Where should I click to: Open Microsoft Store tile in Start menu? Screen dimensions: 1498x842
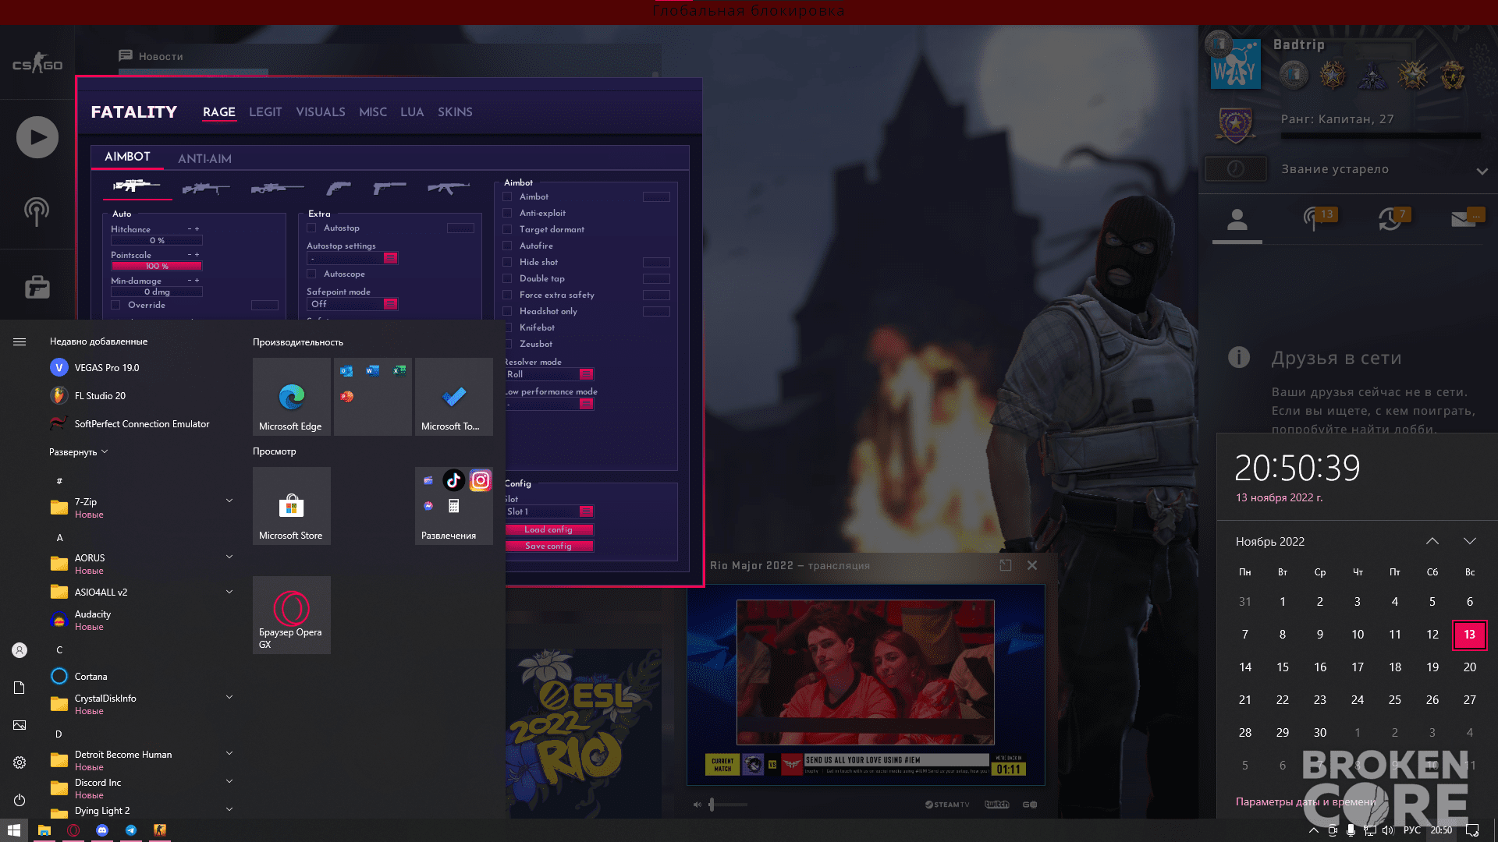(x=292, y=506)
